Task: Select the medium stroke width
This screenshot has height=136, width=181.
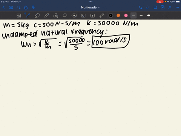Action: tap(141, 15)
